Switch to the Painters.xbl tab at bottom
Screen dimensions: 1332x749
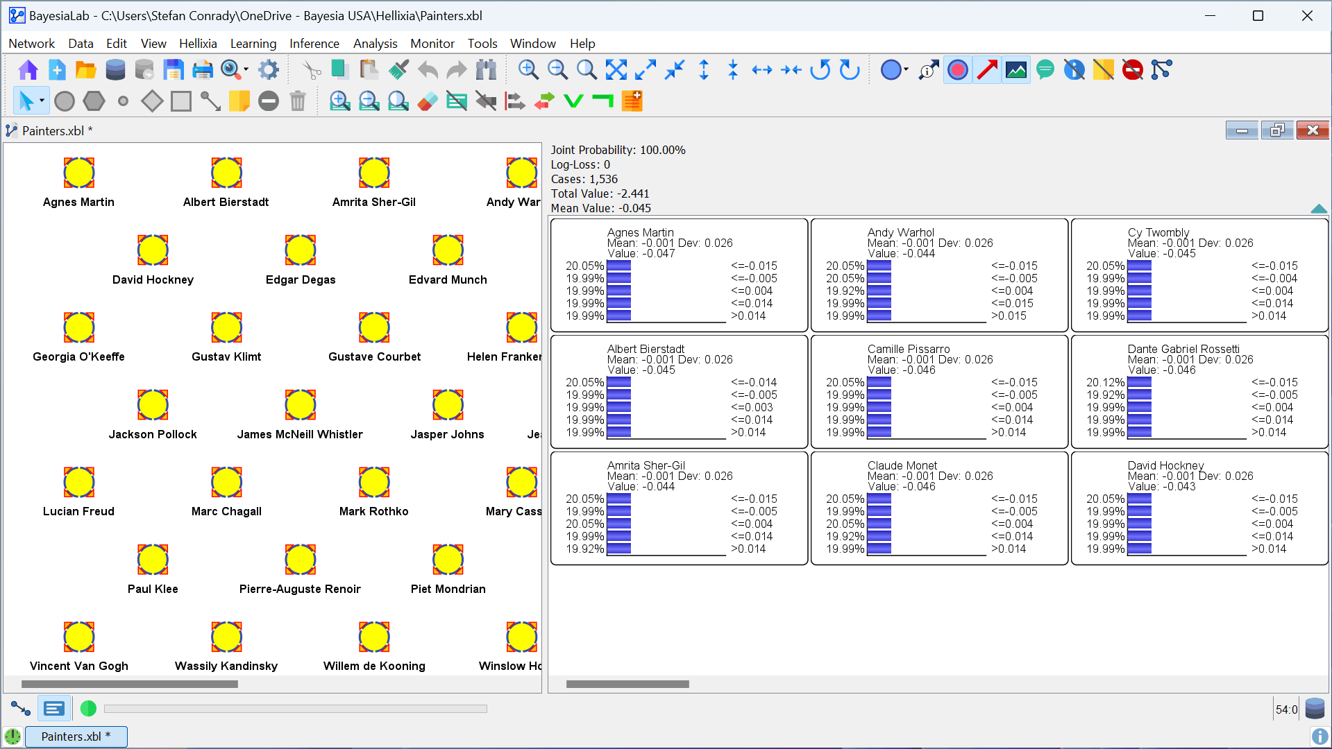tap(76, 737)
